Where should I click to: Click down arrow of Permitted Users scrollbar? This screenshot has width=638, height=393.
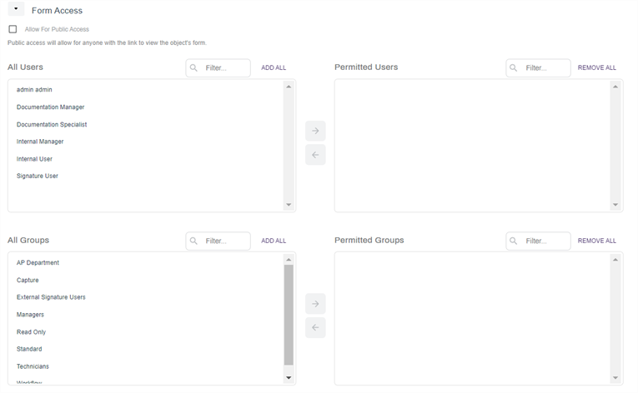point(615,205)
